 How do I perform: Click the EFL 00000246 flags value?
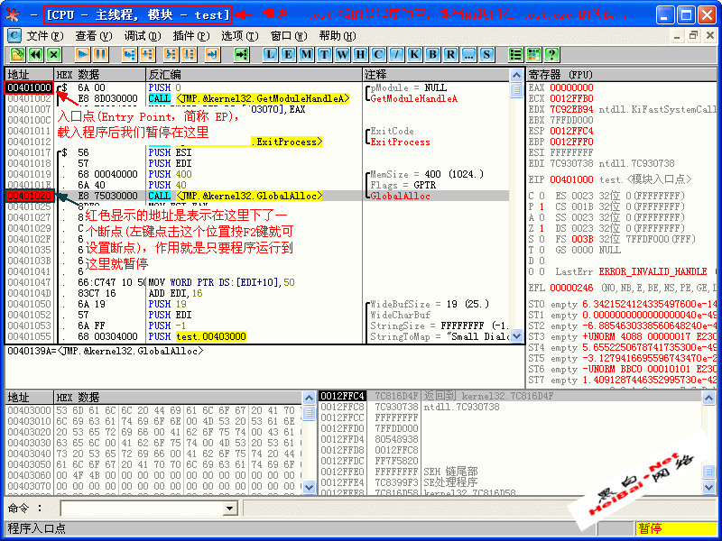[571, 288]
